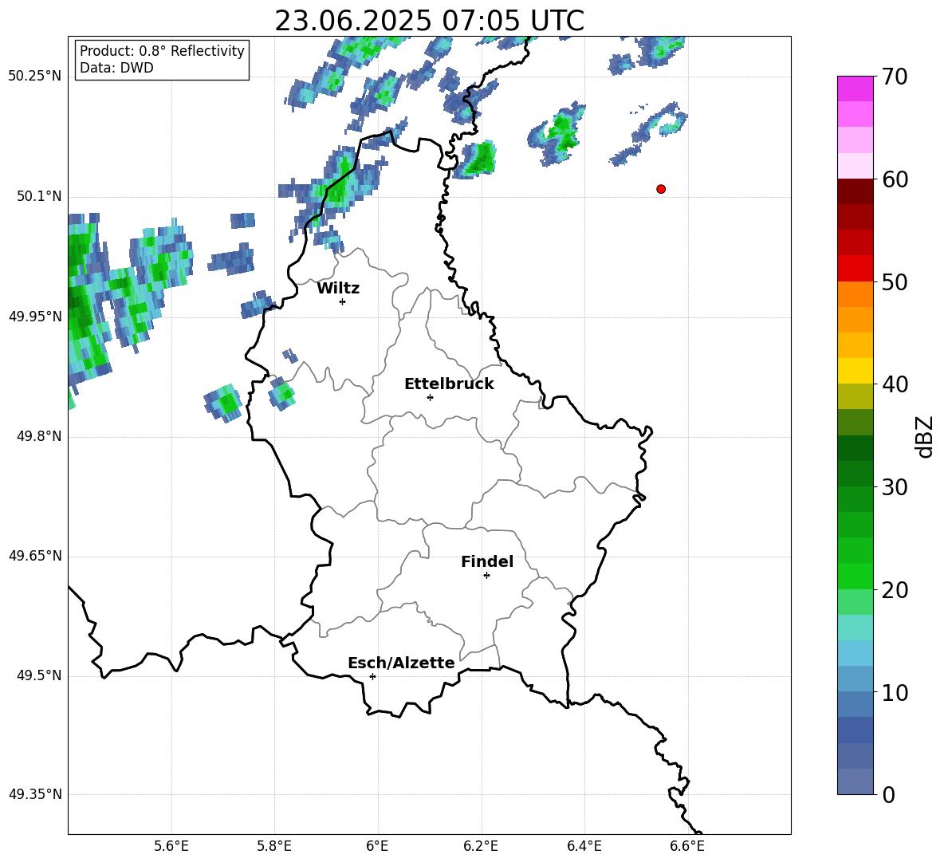This screenshot has width=944, height=862.
Task: Click the red dot station marker
Action: tap(661, 189)
